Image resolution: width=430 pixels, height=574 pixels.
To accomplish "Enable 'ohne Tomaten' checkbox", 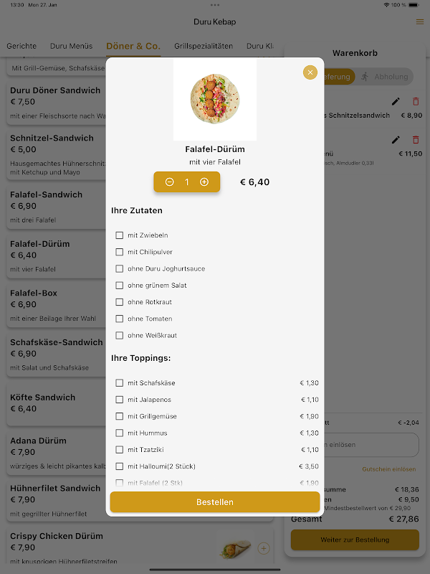I will [x=119, y=319].
